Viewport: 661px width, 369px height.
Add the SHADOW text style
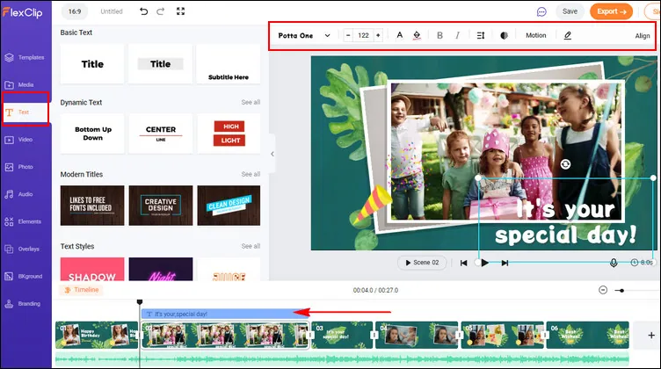[x=92, y=269]
